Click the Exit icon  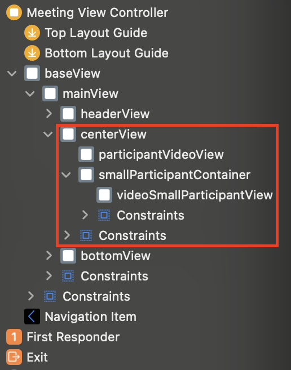pyautogui.click(x=14, y=357)
